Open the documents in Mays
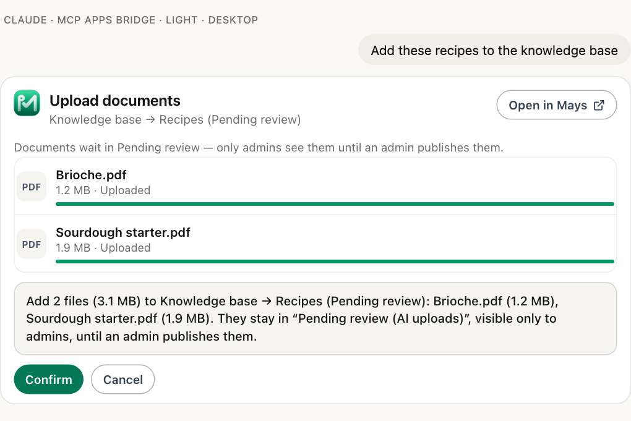The width and height of the screenshot is (631, 421). point(556,105)
